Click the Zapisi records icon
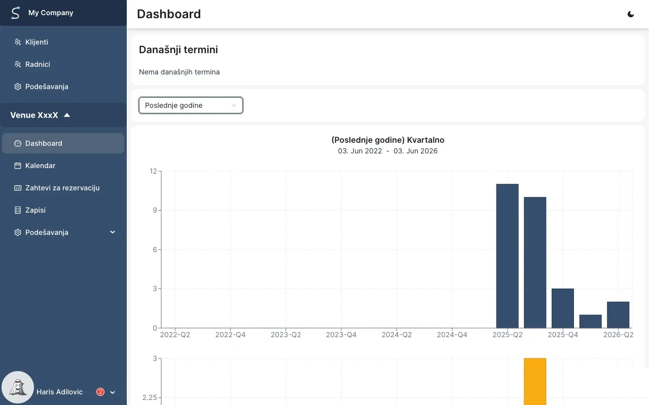 (18, 210)
